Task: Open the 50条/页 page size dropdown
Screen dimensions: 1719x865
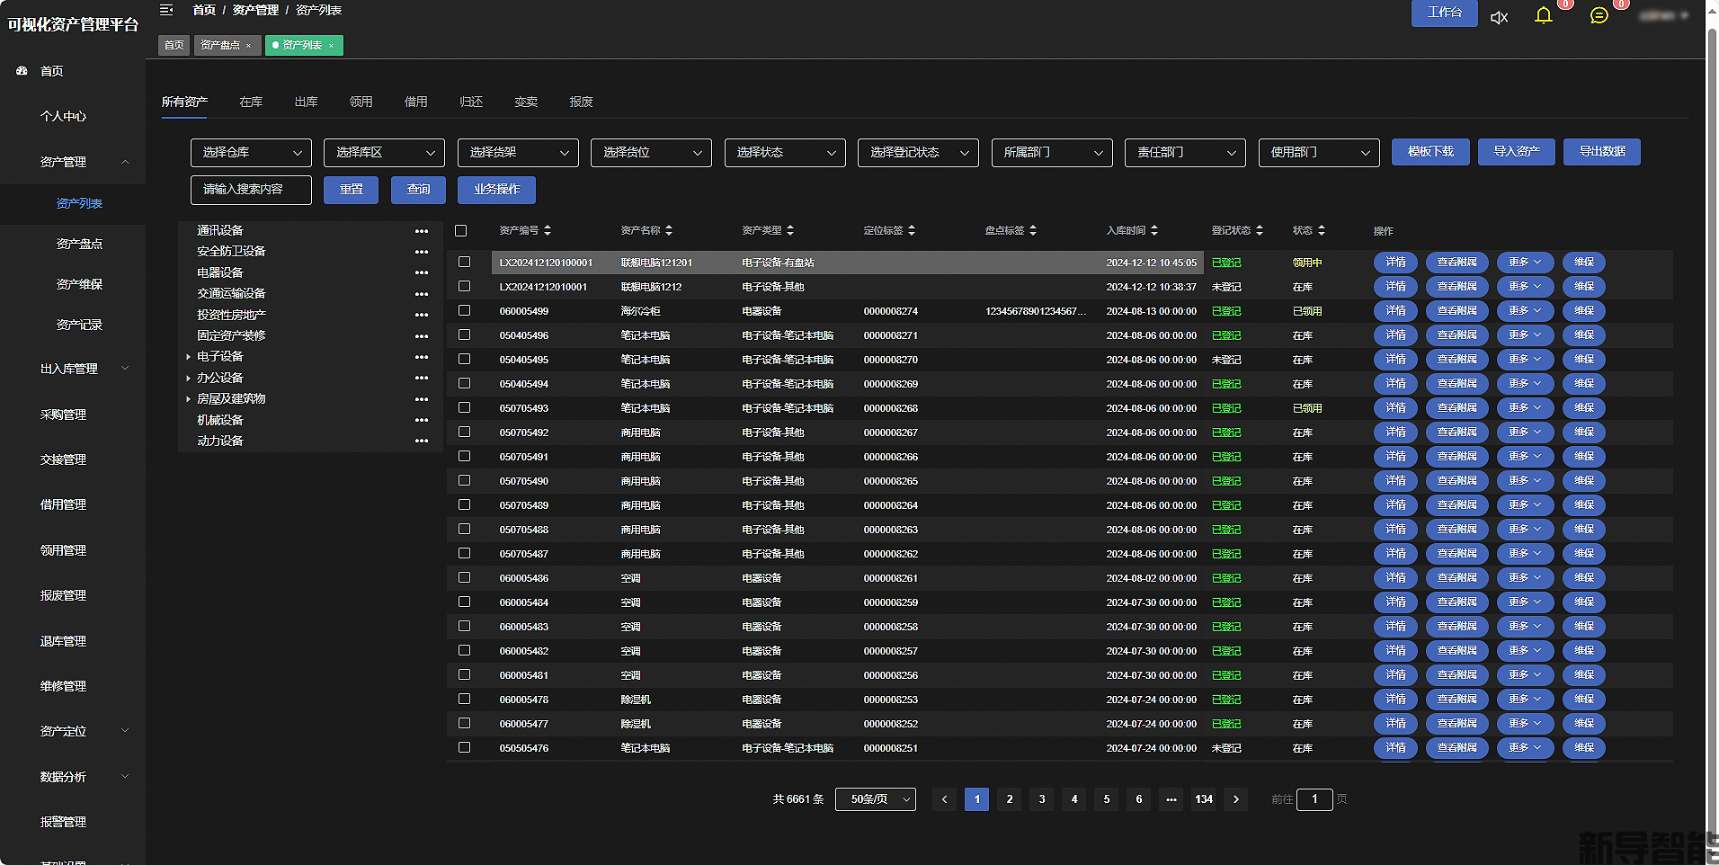Action: (875, 799)
